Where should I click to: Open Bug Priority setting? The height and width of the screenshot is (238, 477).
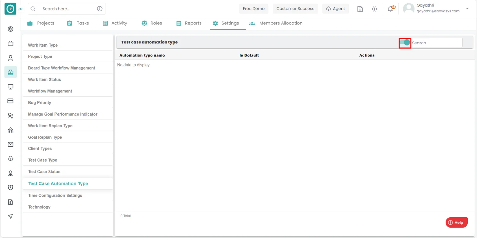click(68, 103)
